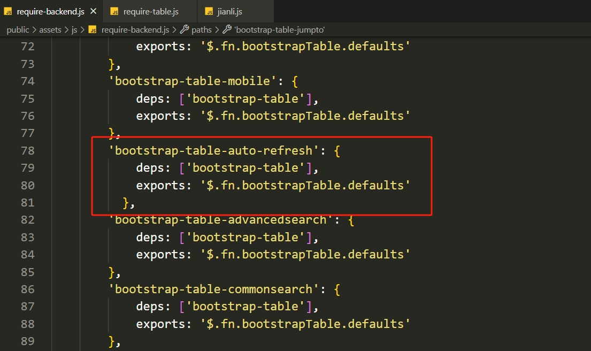The width and height of the screenshot is (591, 351).
Task: Click line number 78 in the gutter
Action: pos(27,150)
